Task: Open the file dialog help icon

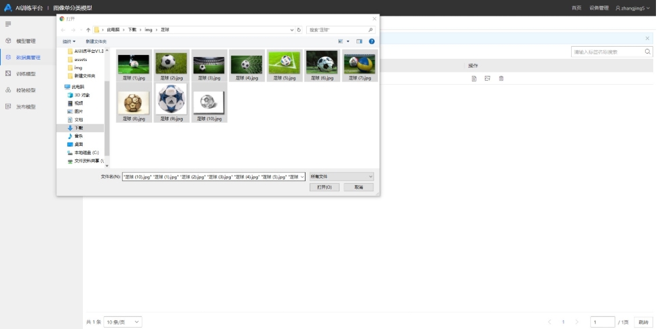Action: point(371,41)
